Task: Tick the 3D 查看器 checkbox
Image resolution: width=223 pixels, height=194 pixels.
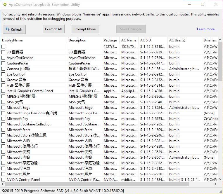Action: (x=4, y=52)
